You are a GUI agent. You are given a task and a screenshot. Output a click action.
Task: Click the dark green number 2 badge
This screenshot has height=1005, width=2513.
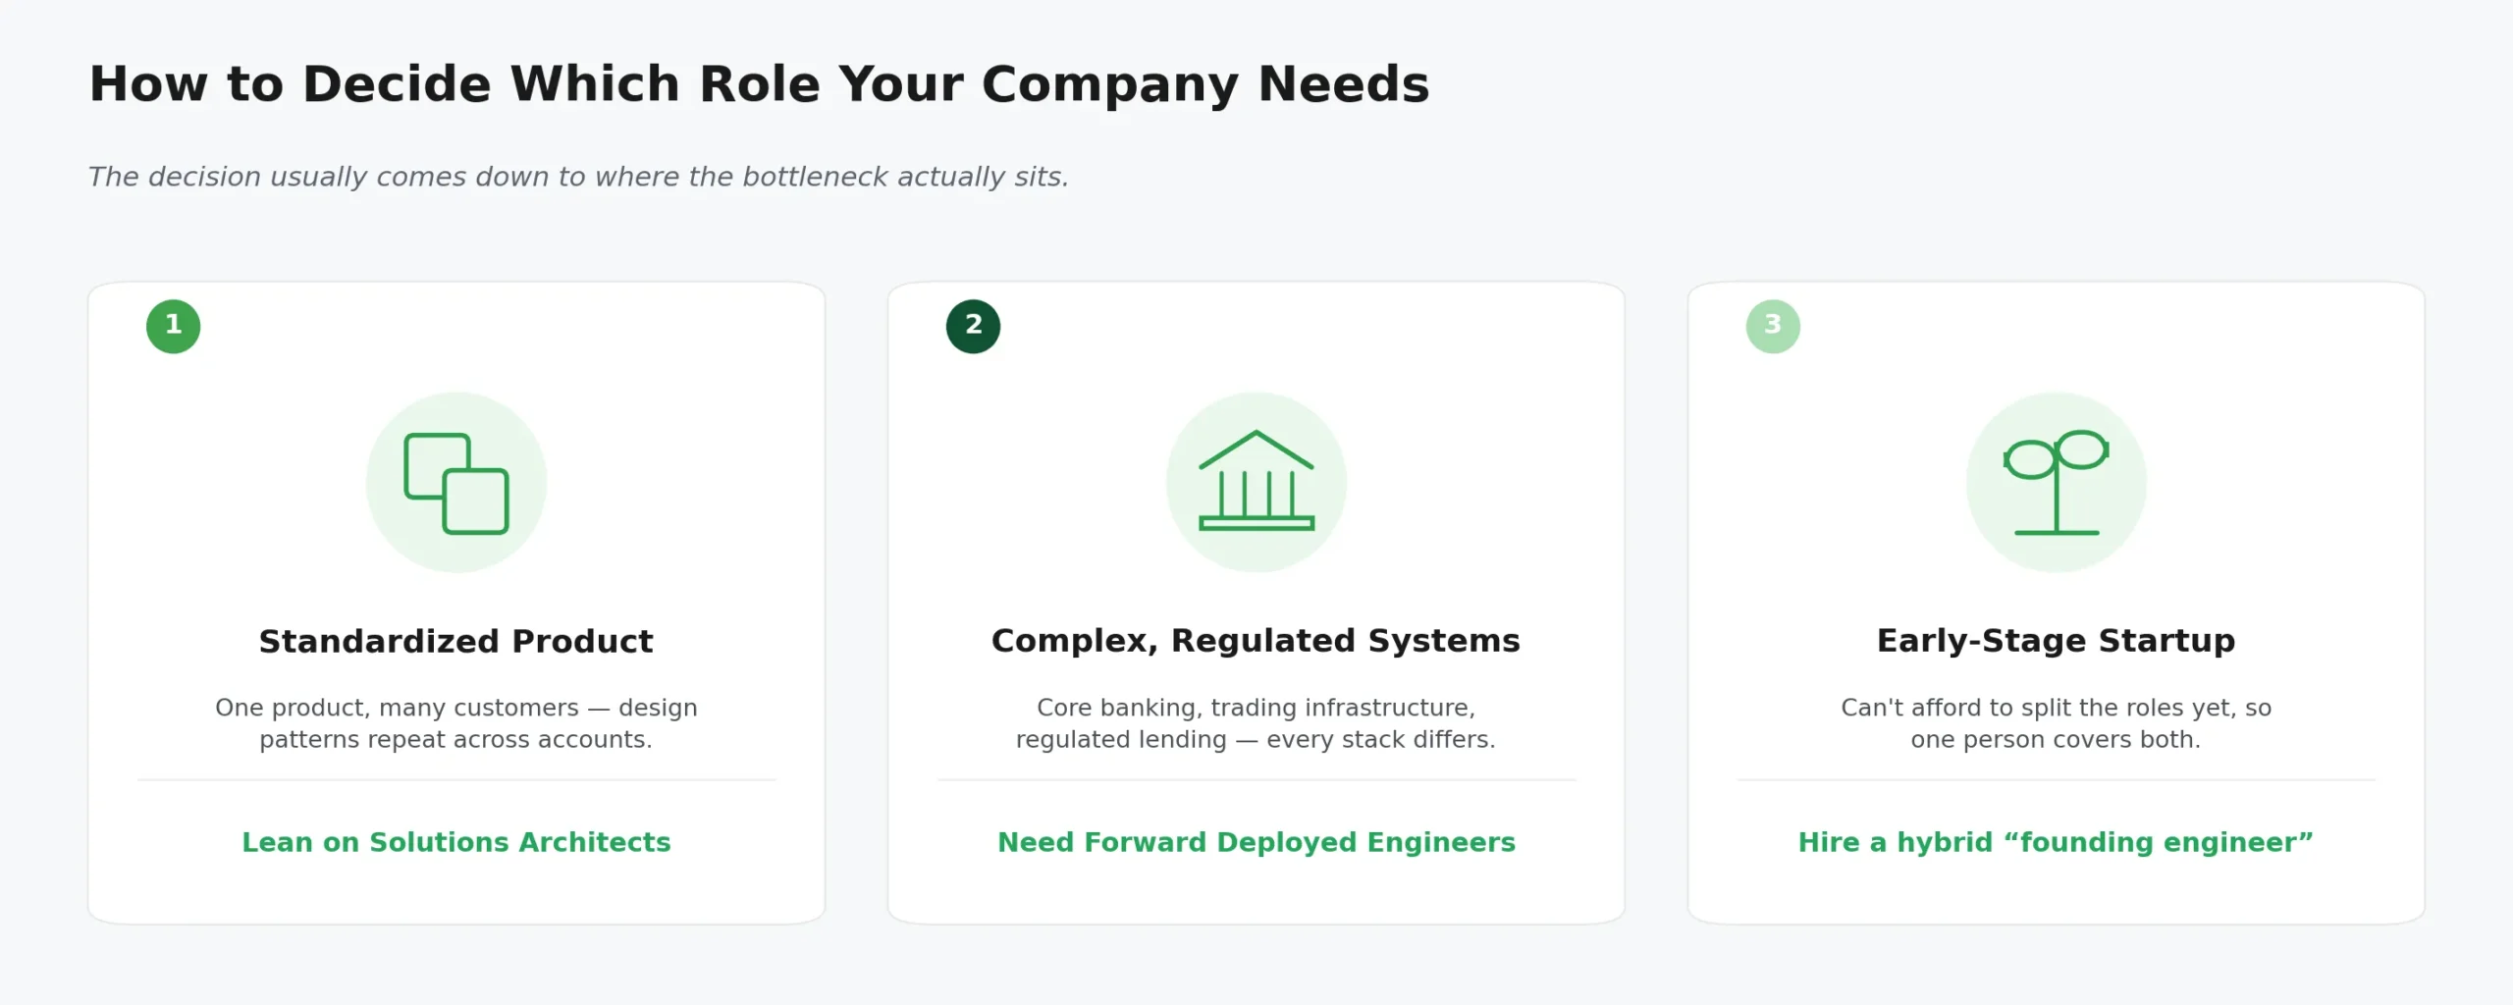coord(974,327)
